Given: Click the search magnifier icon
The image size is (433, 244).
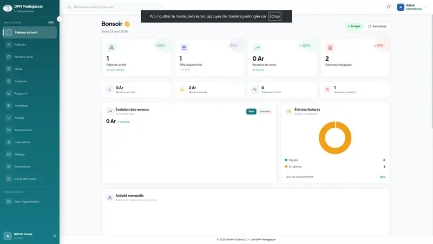Looking at the screenshot, I should [70, 7].
